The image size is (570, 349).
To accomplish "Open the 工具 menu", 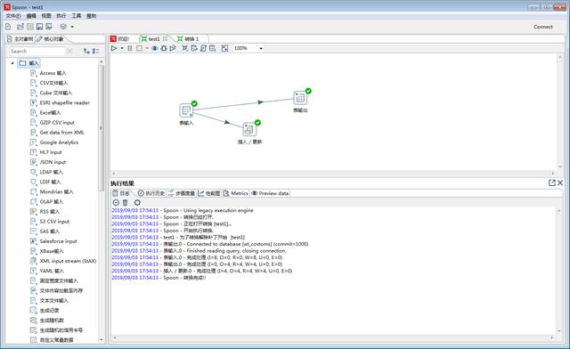I will [x=77, y=16].
